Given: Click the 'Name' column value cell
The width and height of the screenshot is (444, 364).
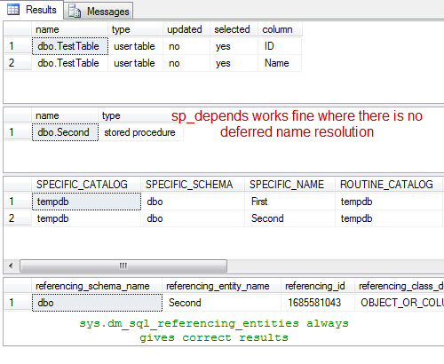Looking at the screenshot, I should tap(280, 63).
